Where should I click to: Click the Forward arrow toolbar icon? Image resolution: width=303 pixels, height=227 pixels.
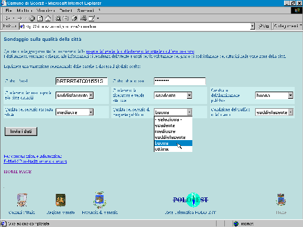20,18
